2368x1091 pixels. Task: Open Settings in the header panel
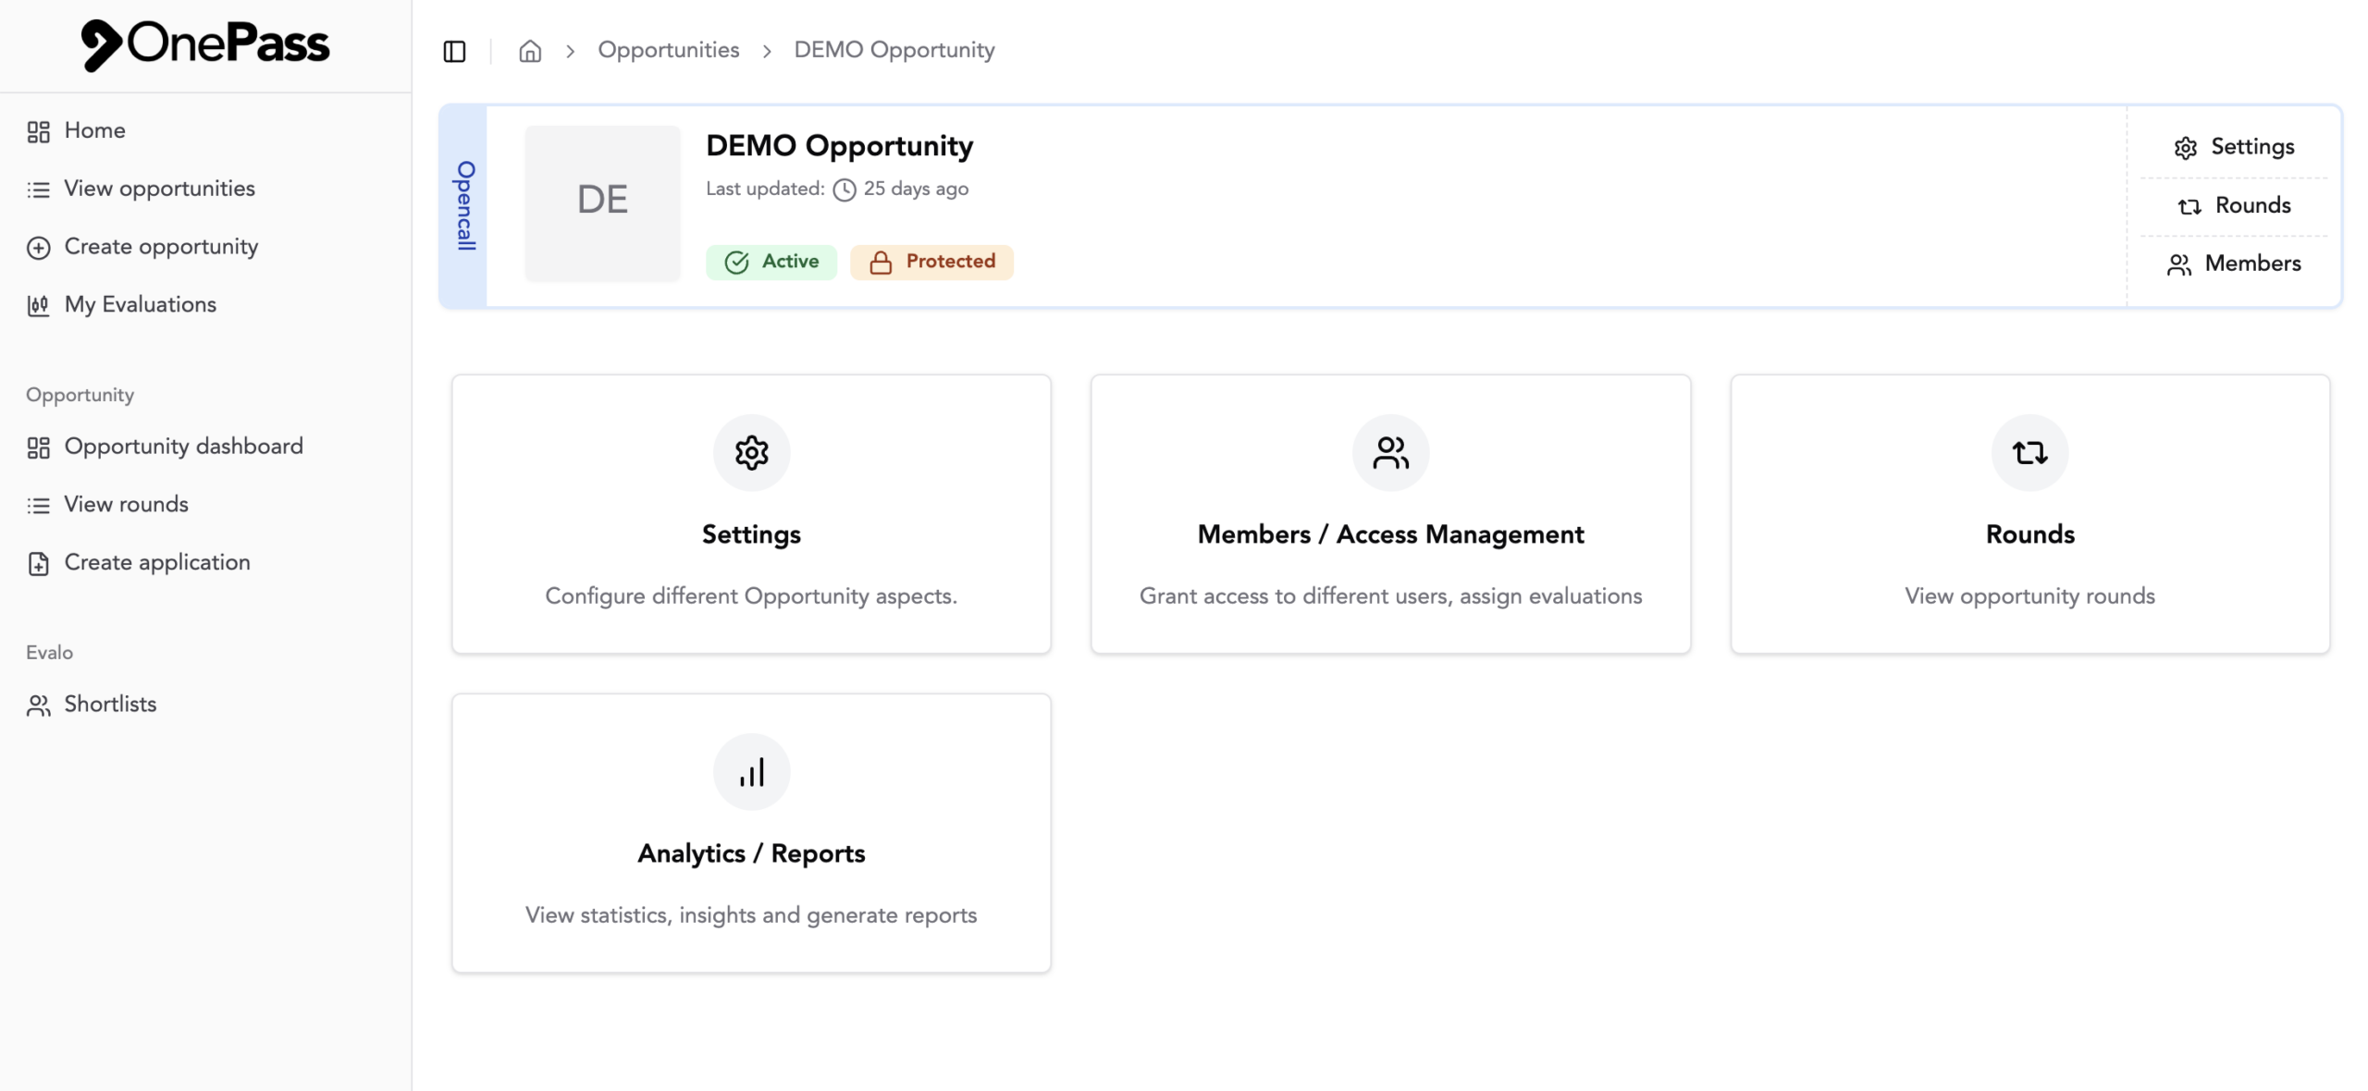(2233, 147)
